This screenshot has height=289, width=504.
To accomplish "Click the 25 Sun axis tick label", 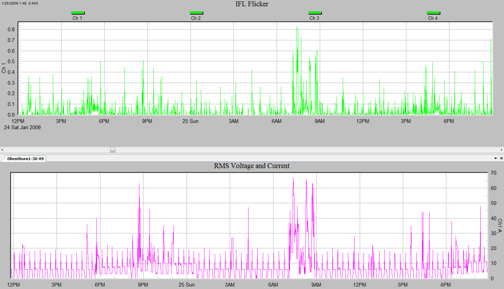I will click(190, 121).
